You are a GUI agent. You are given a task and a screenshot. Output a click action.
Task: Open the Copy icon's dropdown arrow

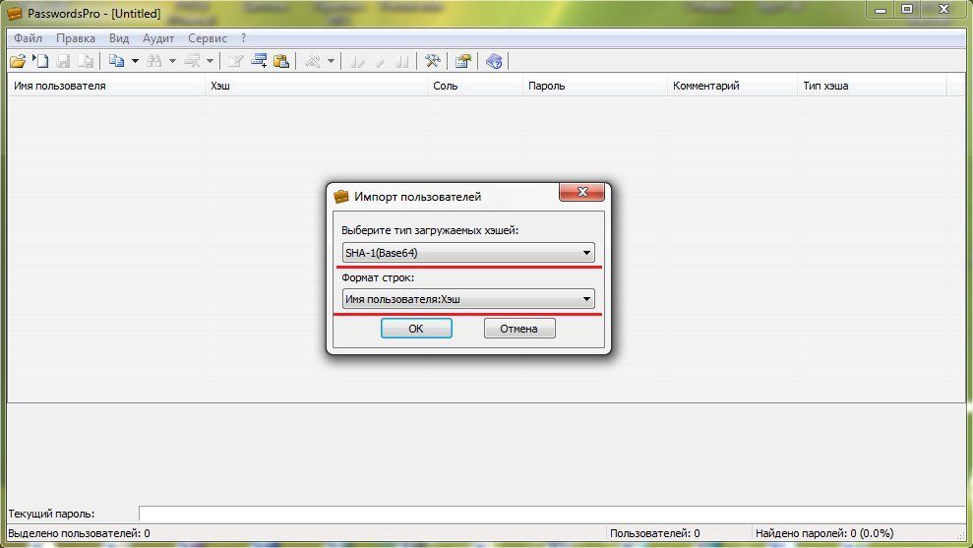click(136, 61)
